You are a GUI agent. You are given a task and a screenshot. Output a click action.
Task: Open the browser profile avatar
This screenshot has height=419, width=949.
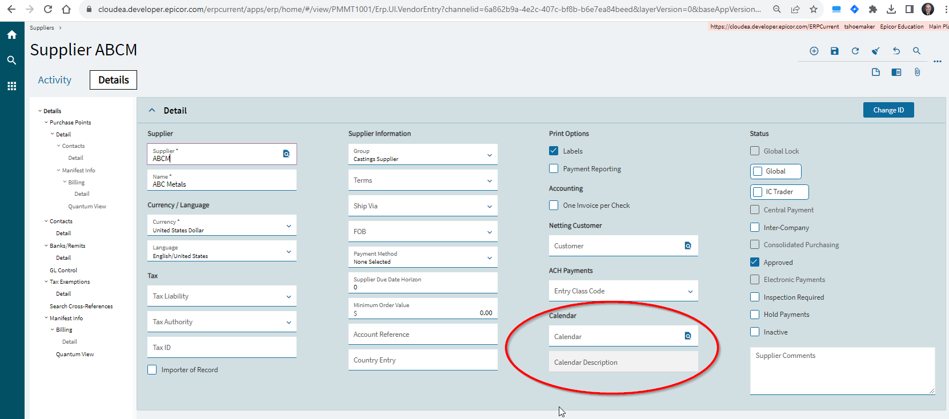click(x=928, y=9)
